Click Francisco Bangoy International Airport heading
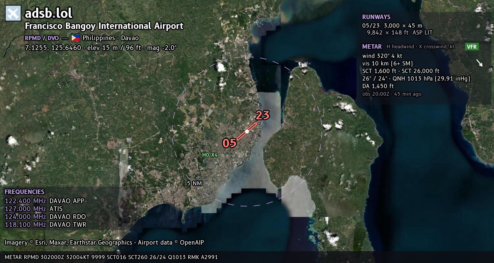Screen dimensions: 494x263 104,26
